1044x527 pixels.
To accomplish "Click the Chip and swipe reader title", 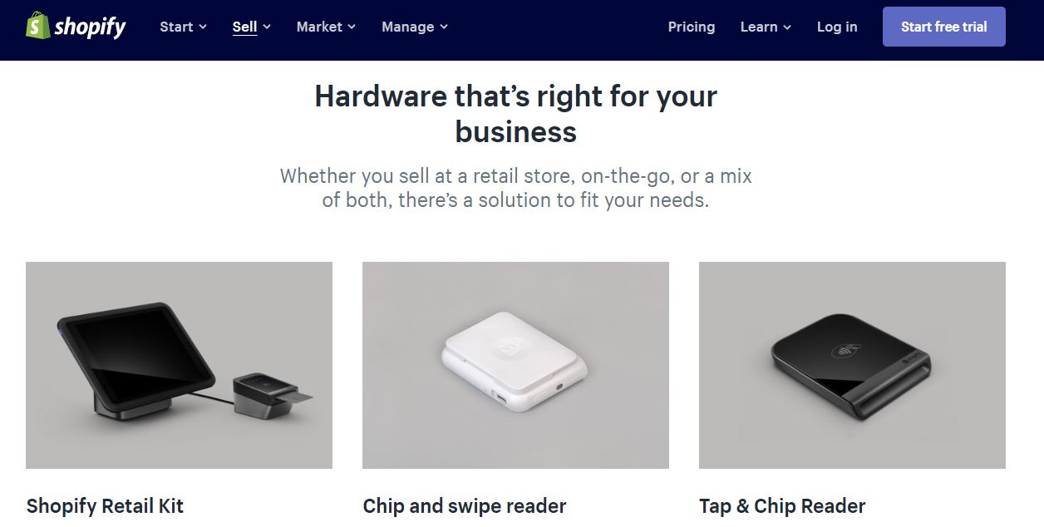I will [x=465, y=506].
